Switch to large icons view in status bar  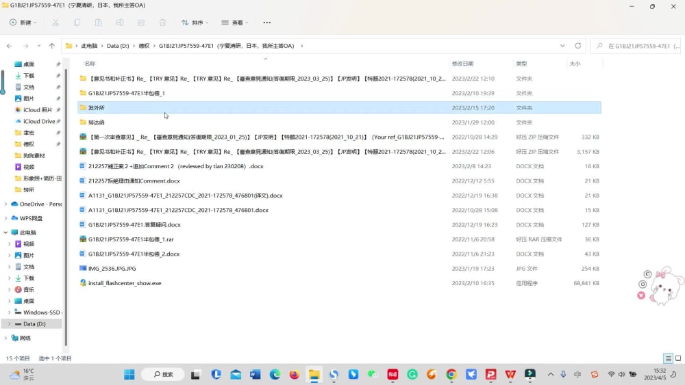pos(678,358)
